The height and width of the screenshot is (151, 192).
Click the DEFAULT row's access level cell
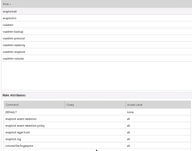130,112
